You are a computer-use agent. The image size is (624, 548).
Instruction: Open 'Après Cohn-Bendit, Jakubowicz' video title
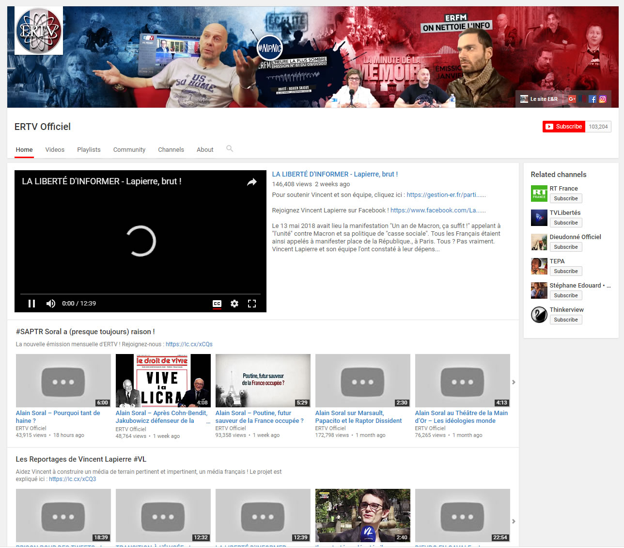tap(161, 417)
